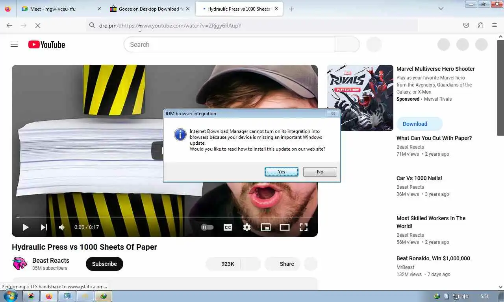
Task: Click the Firefox View icon at tab bar left
Action: (8, 9)
